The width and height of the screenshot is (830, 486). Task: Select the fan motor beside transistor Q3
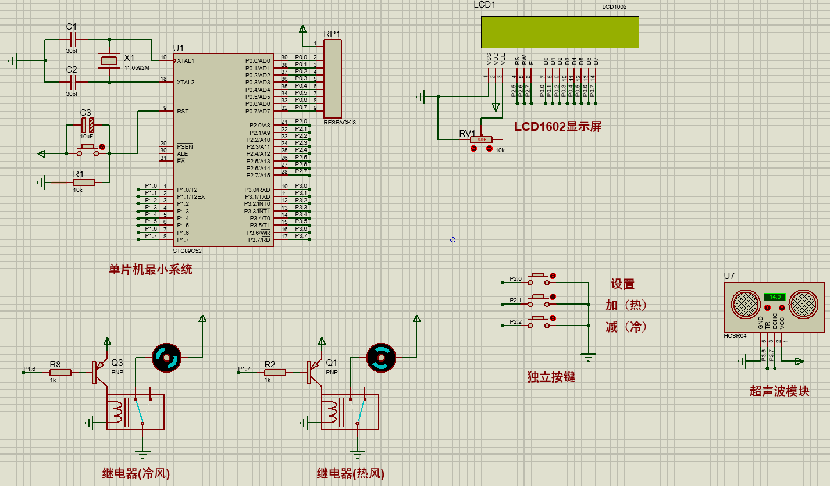[166, 358]
